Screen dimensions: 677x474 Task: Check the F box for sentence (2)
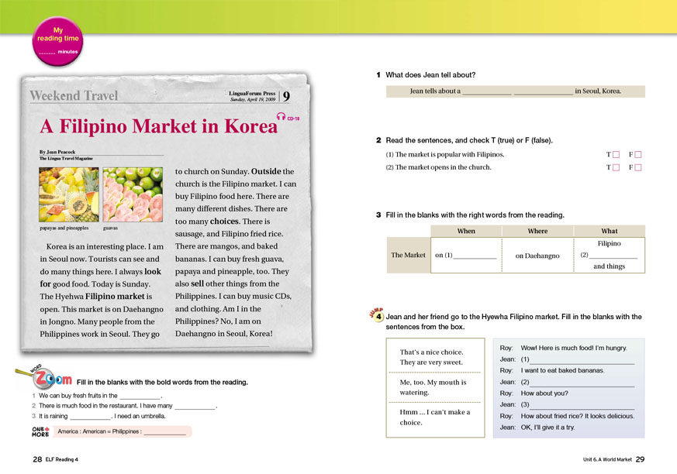[638, 167]
